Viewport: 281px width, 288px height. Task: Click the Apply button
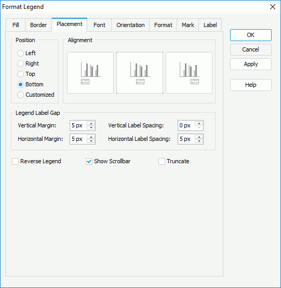(x=251, y=64)
